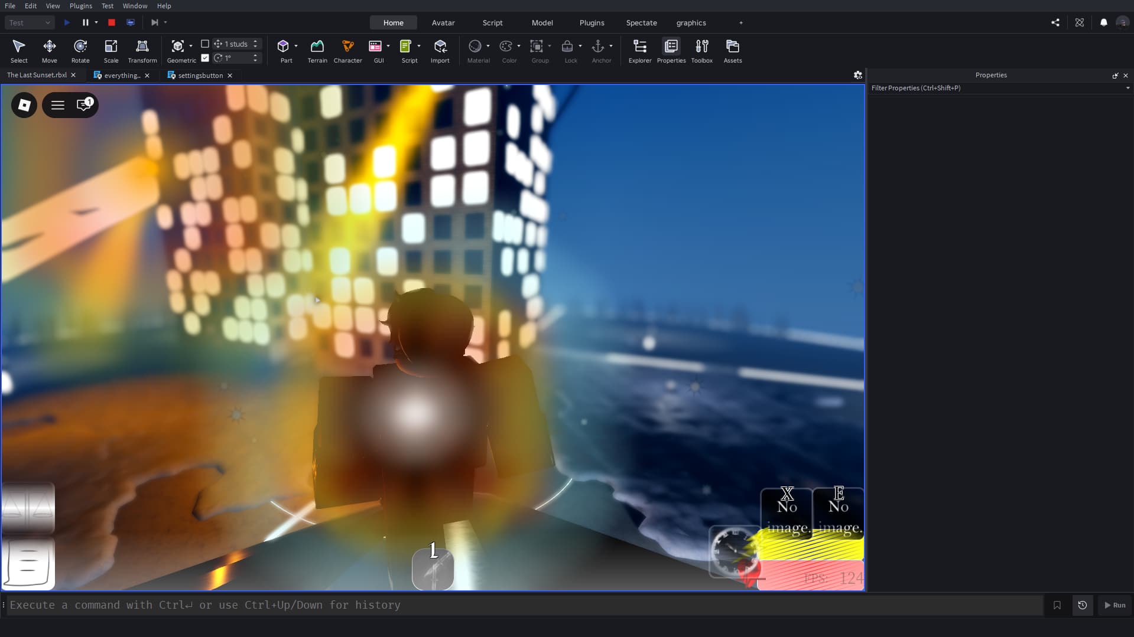This screenshot has width=1134, height=637.
Task: Use the Transform tool
Action: (x=142, y=51)
